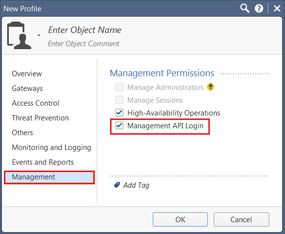Open the Overview section
Image resolution: width=285 pixels, height=234 pixels.
coord(27,74)
